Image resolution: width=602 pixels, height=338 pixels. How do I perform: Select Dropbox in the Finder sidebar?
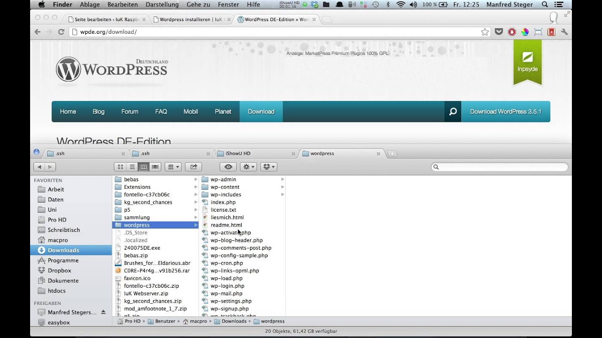coord(59,270)
